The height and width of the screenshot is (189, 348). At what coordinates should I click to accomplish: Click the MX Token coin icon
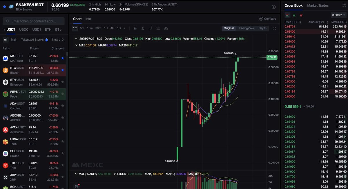click(5, 59)
